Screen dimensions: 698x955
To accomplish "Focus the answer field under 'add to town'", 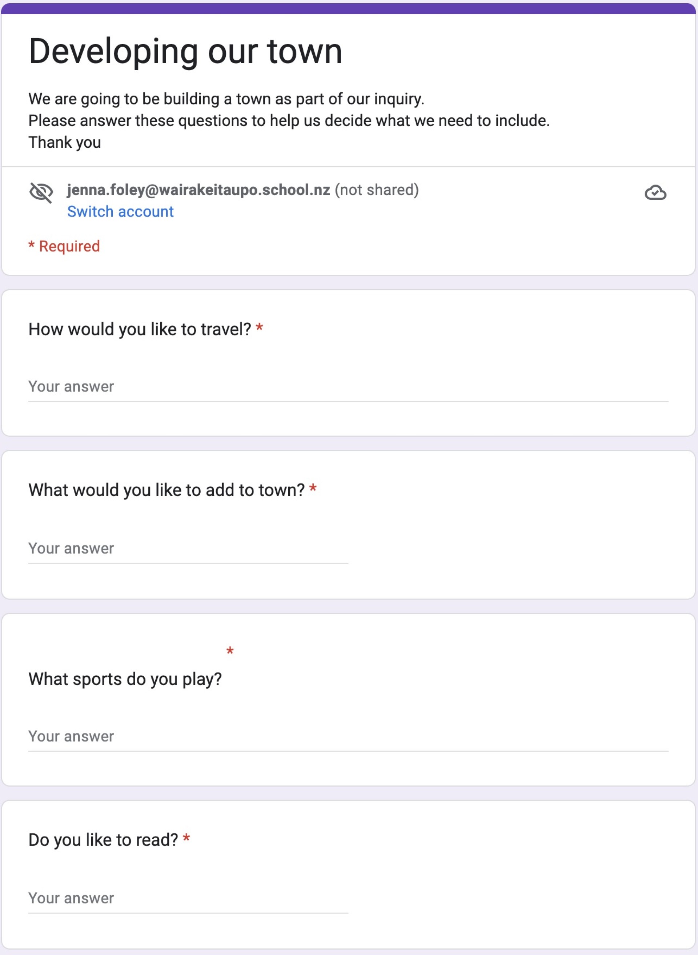I will coord(188,549).
